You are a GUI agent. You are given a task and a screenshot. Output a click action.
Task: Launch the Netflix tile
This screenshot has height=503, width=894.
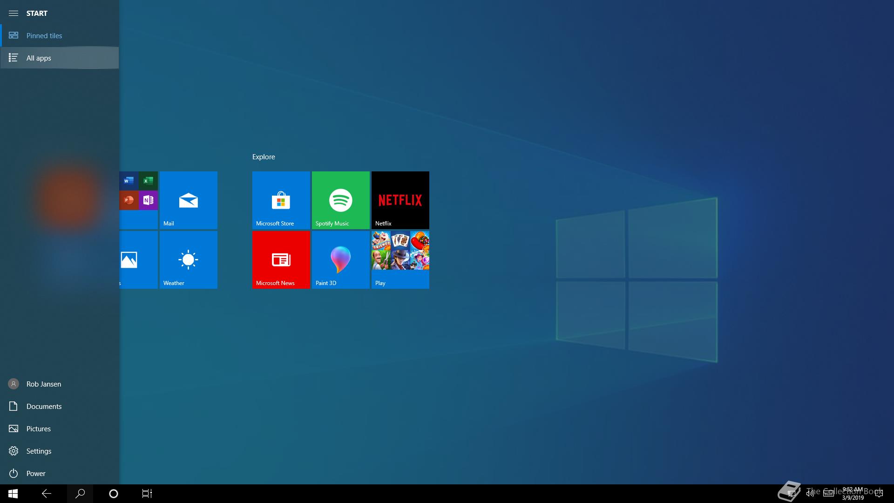pos(400,200)
